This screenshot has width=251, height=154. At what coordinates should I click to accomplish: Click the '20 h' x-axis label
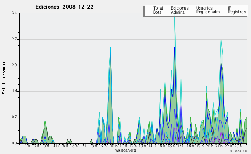click(x=210, y=146)
